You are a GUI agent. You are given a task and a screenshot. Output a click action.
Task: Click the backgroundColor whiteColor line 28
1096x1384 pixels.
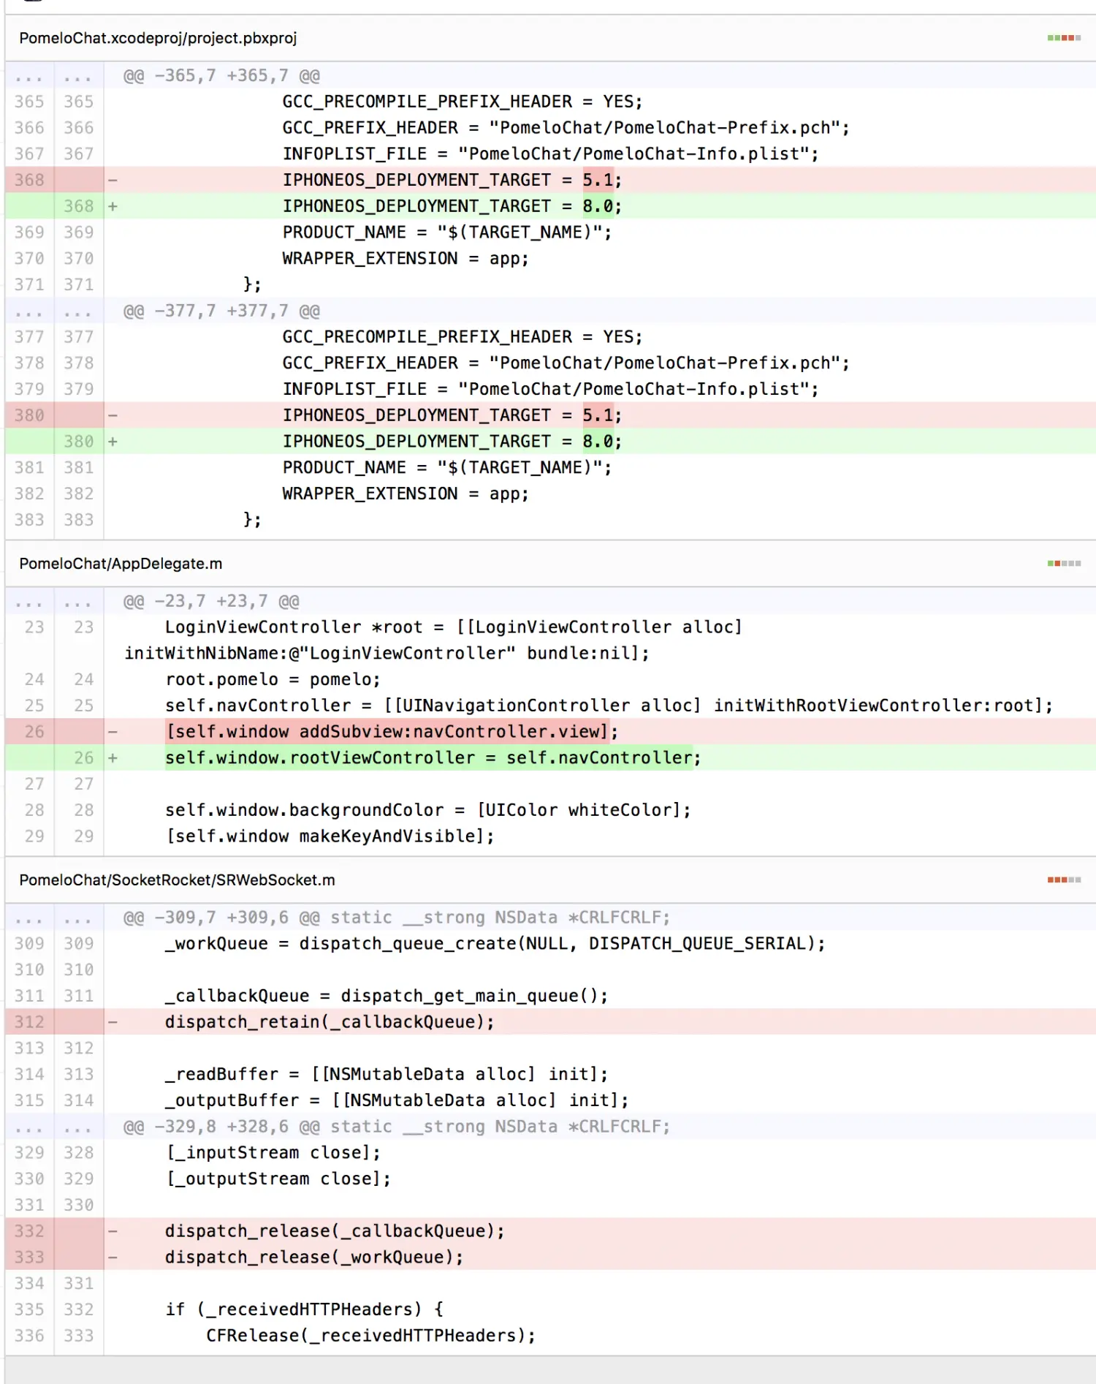point(550,810)
